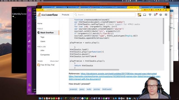
Task: Open the help question-mark icon
Action: coord(161,15)
